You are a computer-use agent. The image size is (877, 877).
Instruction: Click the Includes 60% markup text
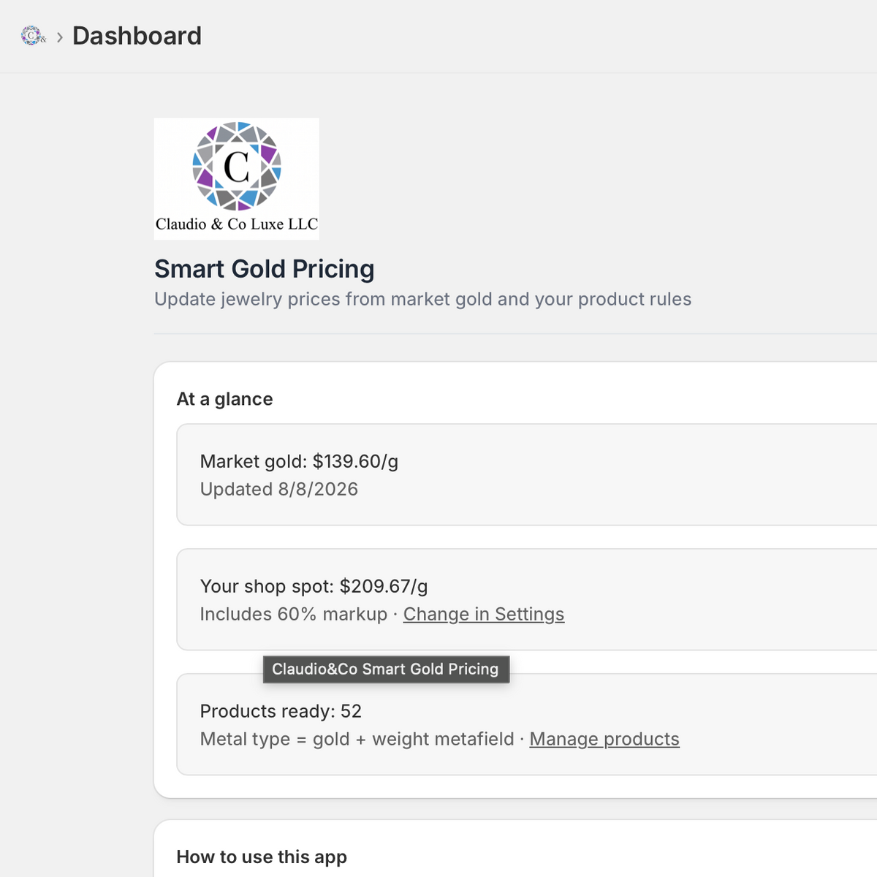click(294, 614)
